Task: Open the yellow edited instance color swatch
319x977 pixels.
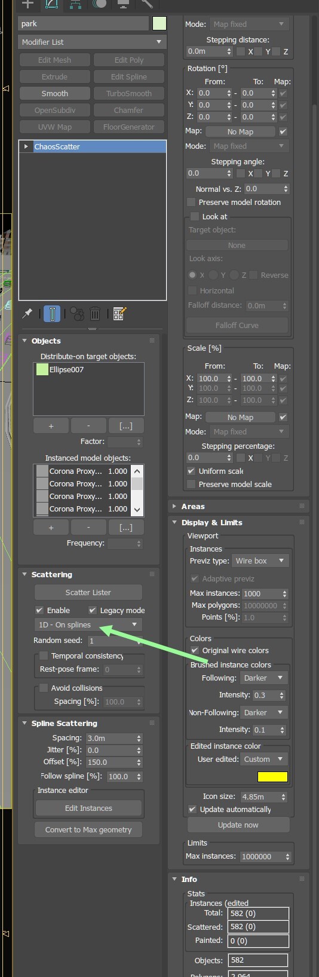Action: (272, 777)
